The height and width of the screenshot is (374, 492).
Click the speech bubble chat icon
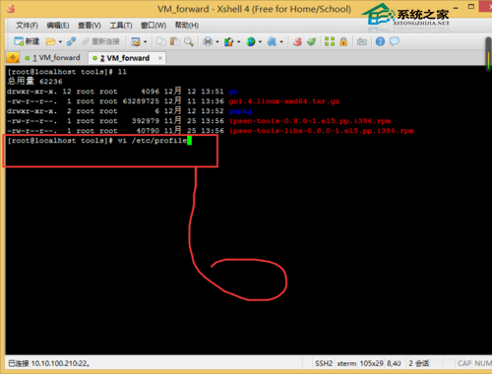(x=395, y=41)
